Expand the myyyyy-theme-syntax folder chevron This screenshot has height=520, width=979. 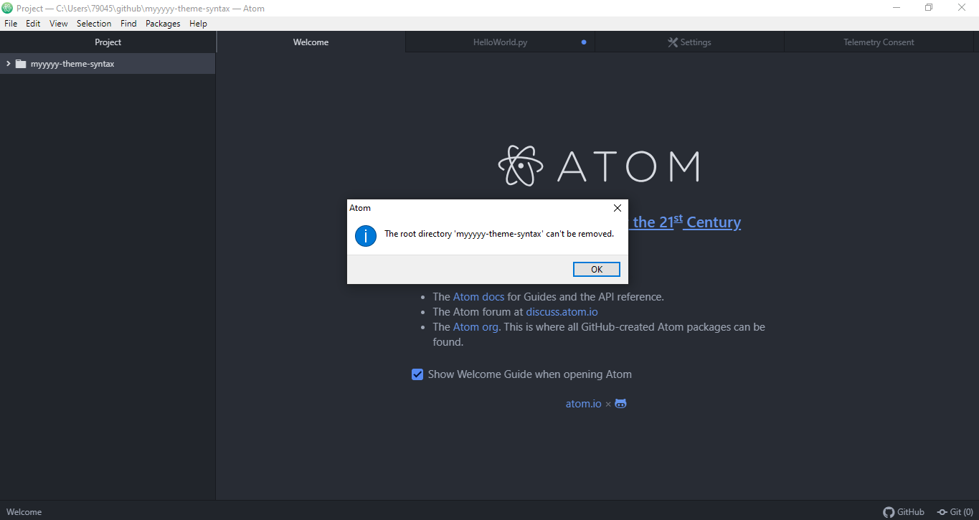click(x=8, y=64)
